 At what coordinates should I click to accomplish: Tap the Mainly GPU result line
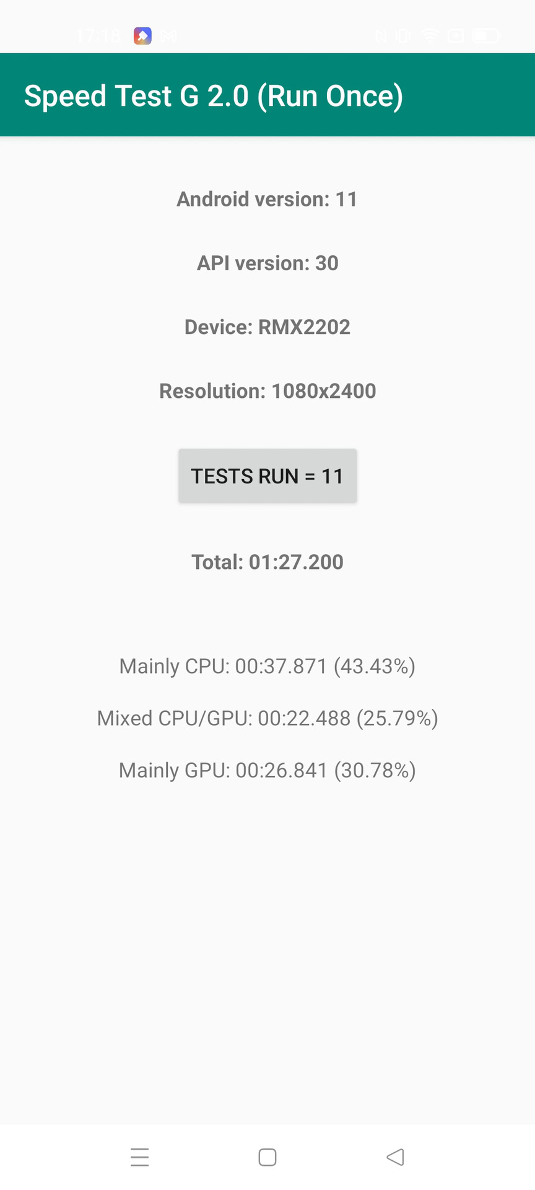pyautogui.click(x=267, y=770)
